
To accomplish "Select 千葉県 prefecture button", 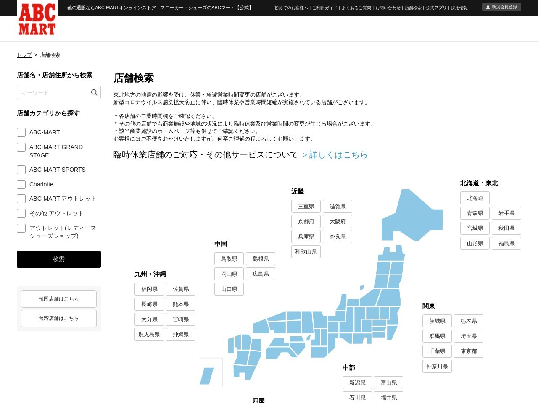I will tap(437, 351).
